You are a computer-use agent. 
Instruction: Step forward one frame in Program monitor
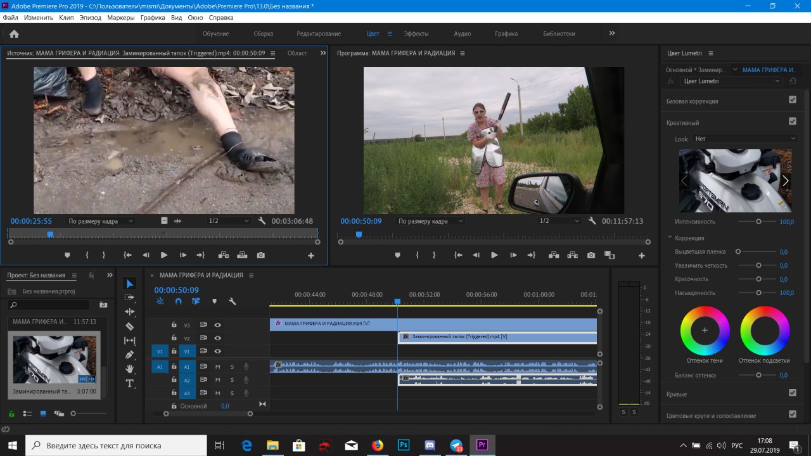coord(513,255)
